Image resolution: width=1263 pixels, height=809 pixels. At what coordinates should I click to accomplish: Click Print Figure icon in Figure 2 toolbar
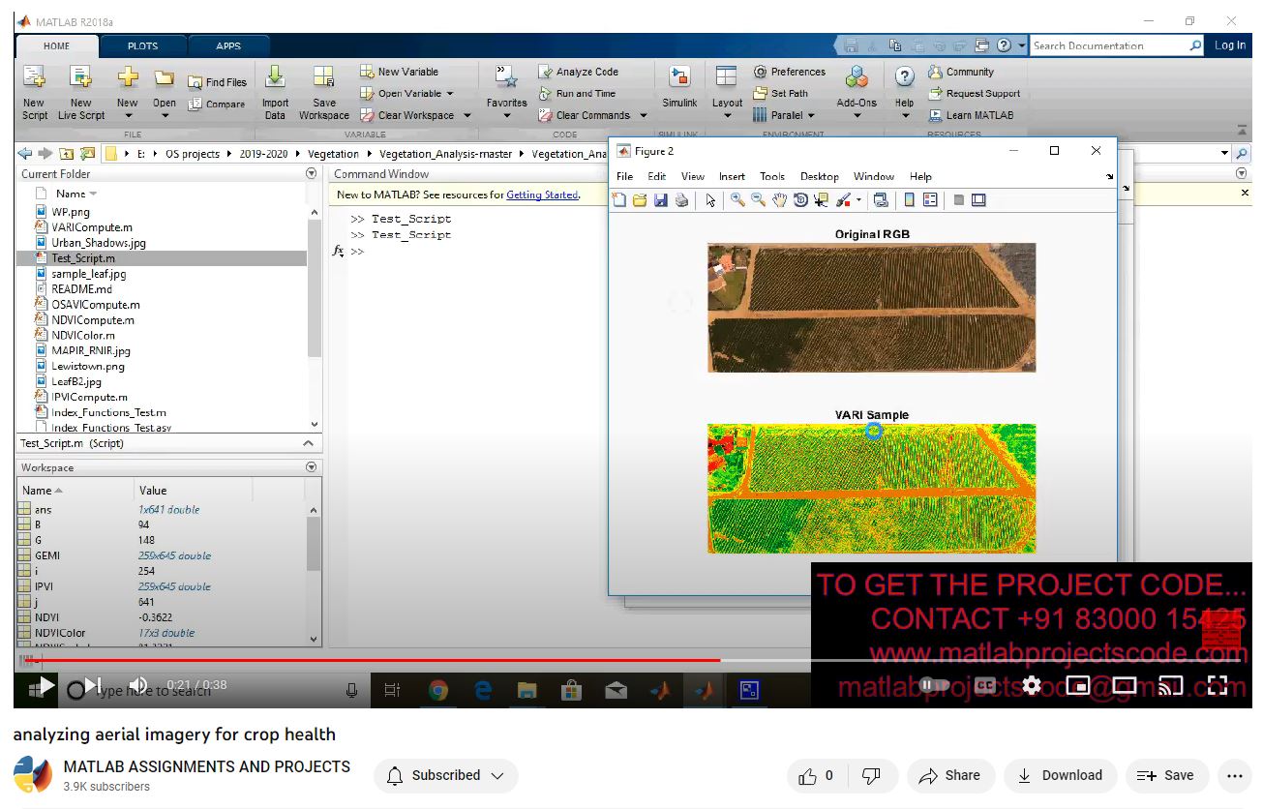pos(681,200)
